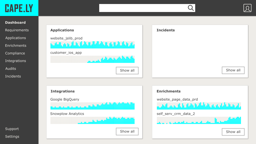Click Show all under Integrations
The image size is (256, 144).
click(x=127, y=131)
